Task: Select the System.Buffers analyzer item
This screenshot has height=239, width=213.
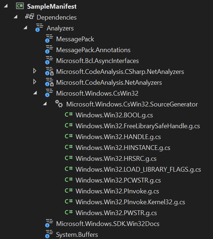Action: [x=77, y=235]
